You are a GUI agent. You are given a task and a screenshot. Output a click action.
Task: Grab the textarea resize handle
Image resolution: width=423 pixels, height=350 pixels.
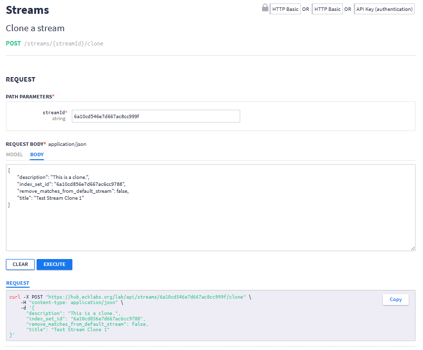(413, 248)
